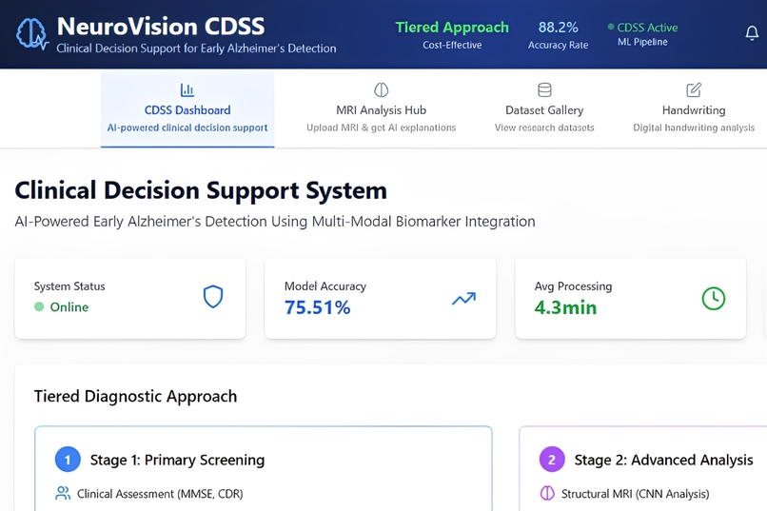
Task: Click the Stage 1 numbered circle badge
Action: [68, 460]
